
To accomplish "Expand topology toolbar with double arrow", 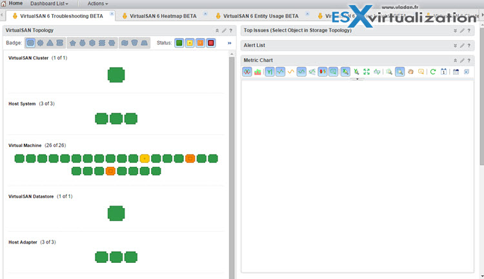I will pos(229,43).
